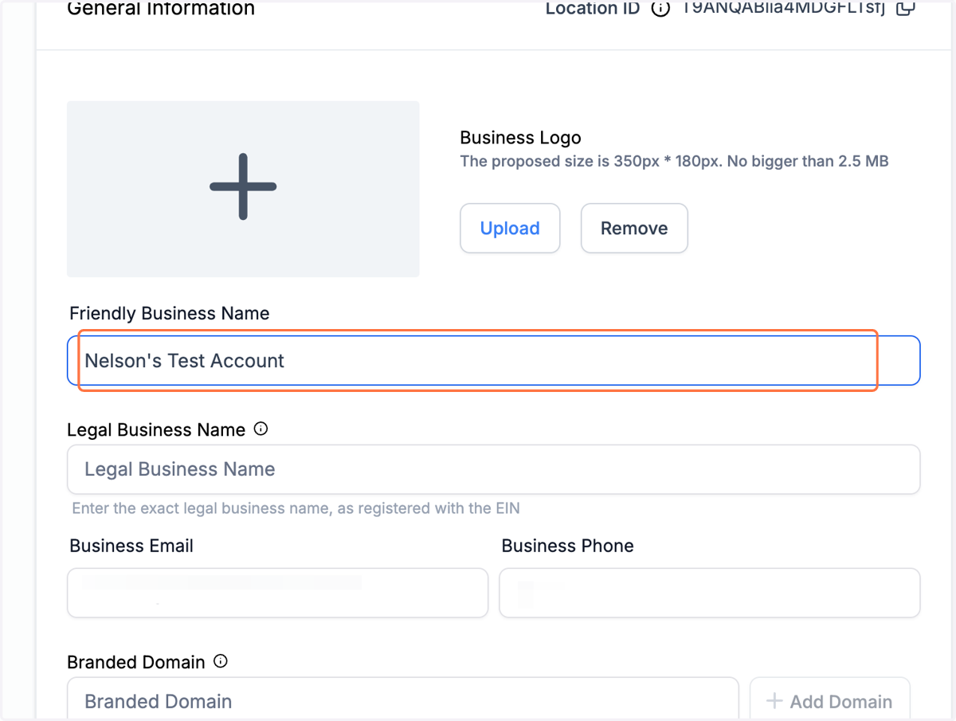Click the info icon beside Legal Business Name
956x721 pixels.
point(261,429)
